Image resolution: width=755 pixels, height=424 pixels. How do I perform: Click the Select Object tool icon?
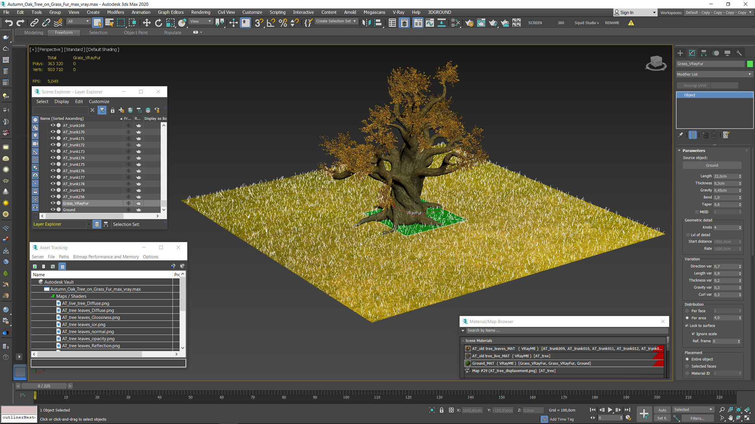(x=98, y=22)
